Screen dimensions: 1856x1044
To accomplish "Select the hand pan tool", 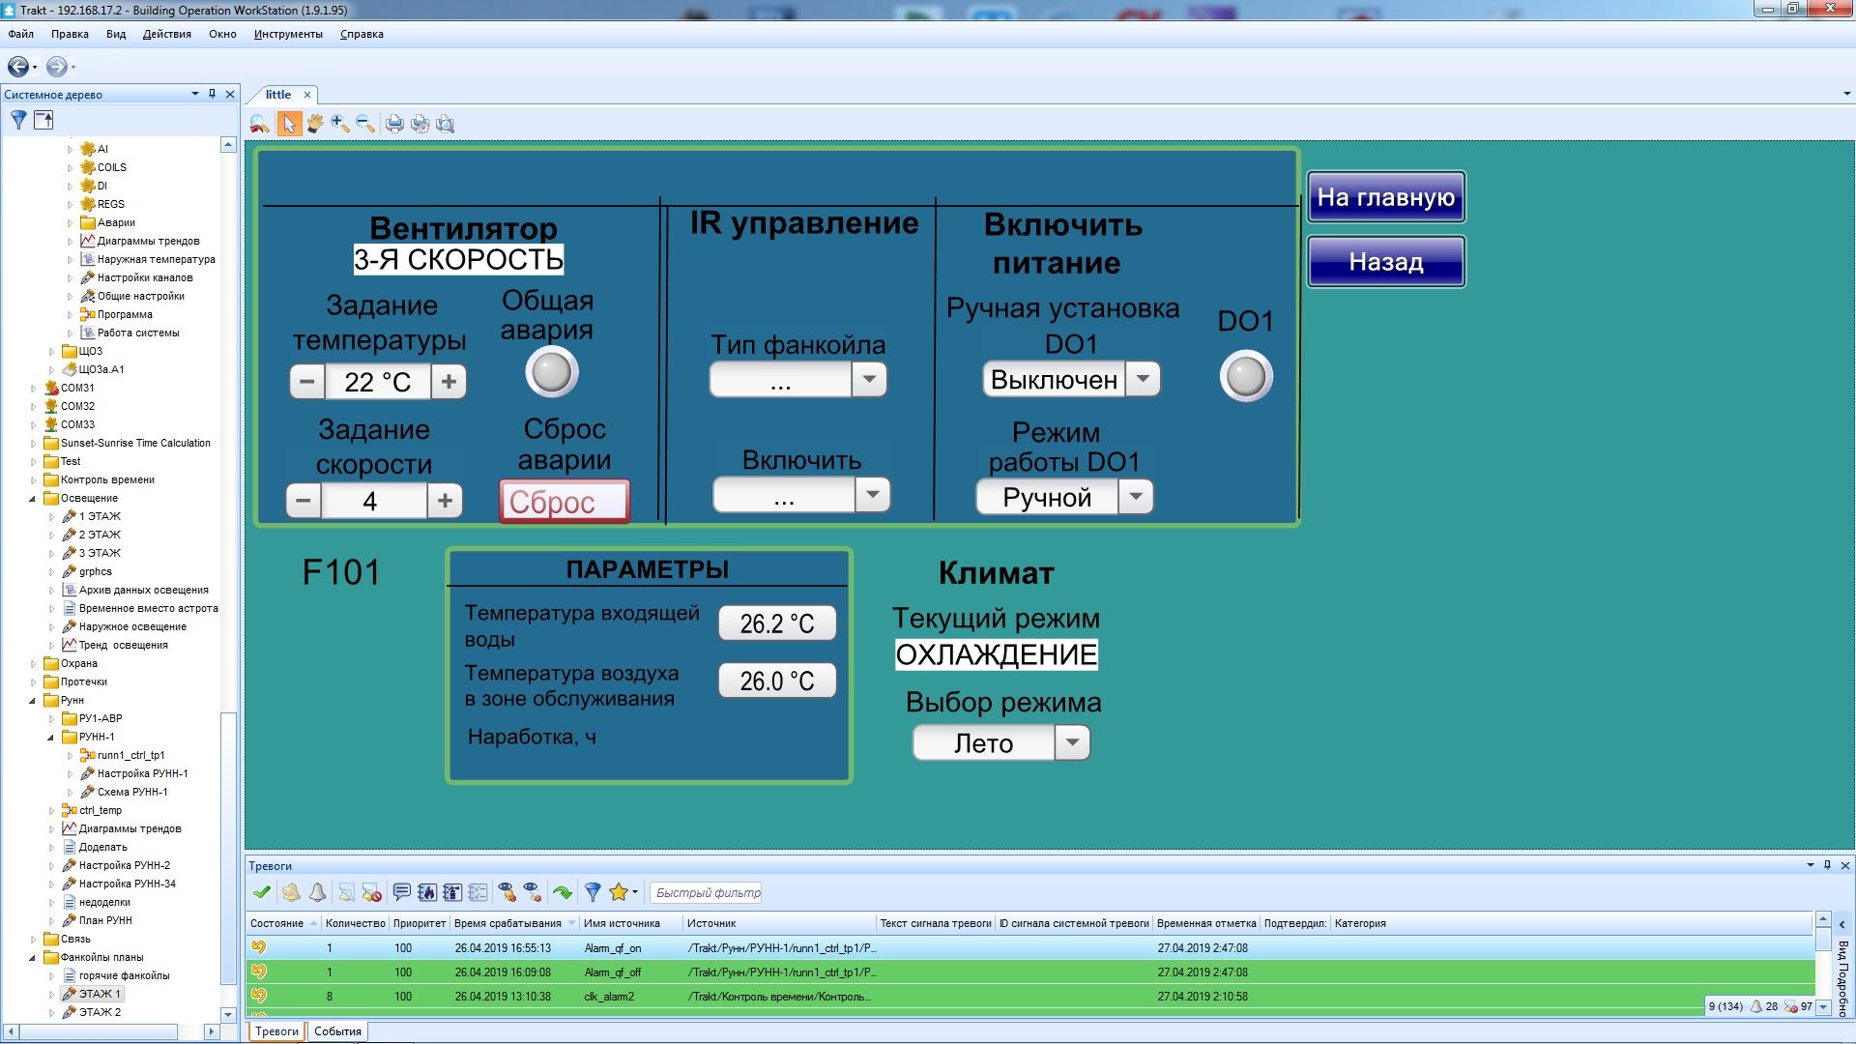I will (314, 124).
